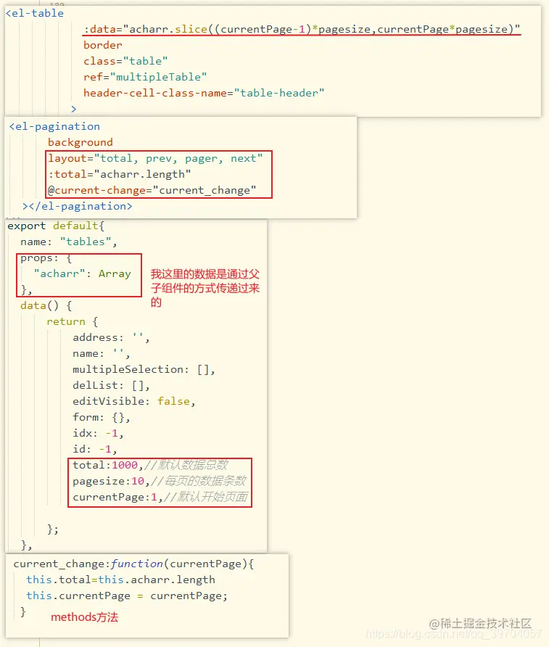Viewport: 549px width, 647px height.
Task: Click the idx: -1 line
Action: tap(98, 434)
